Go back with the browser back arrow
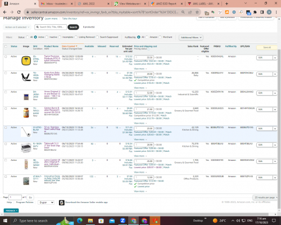The width and height of the screenshot is (281, 225). click(5, 12)
